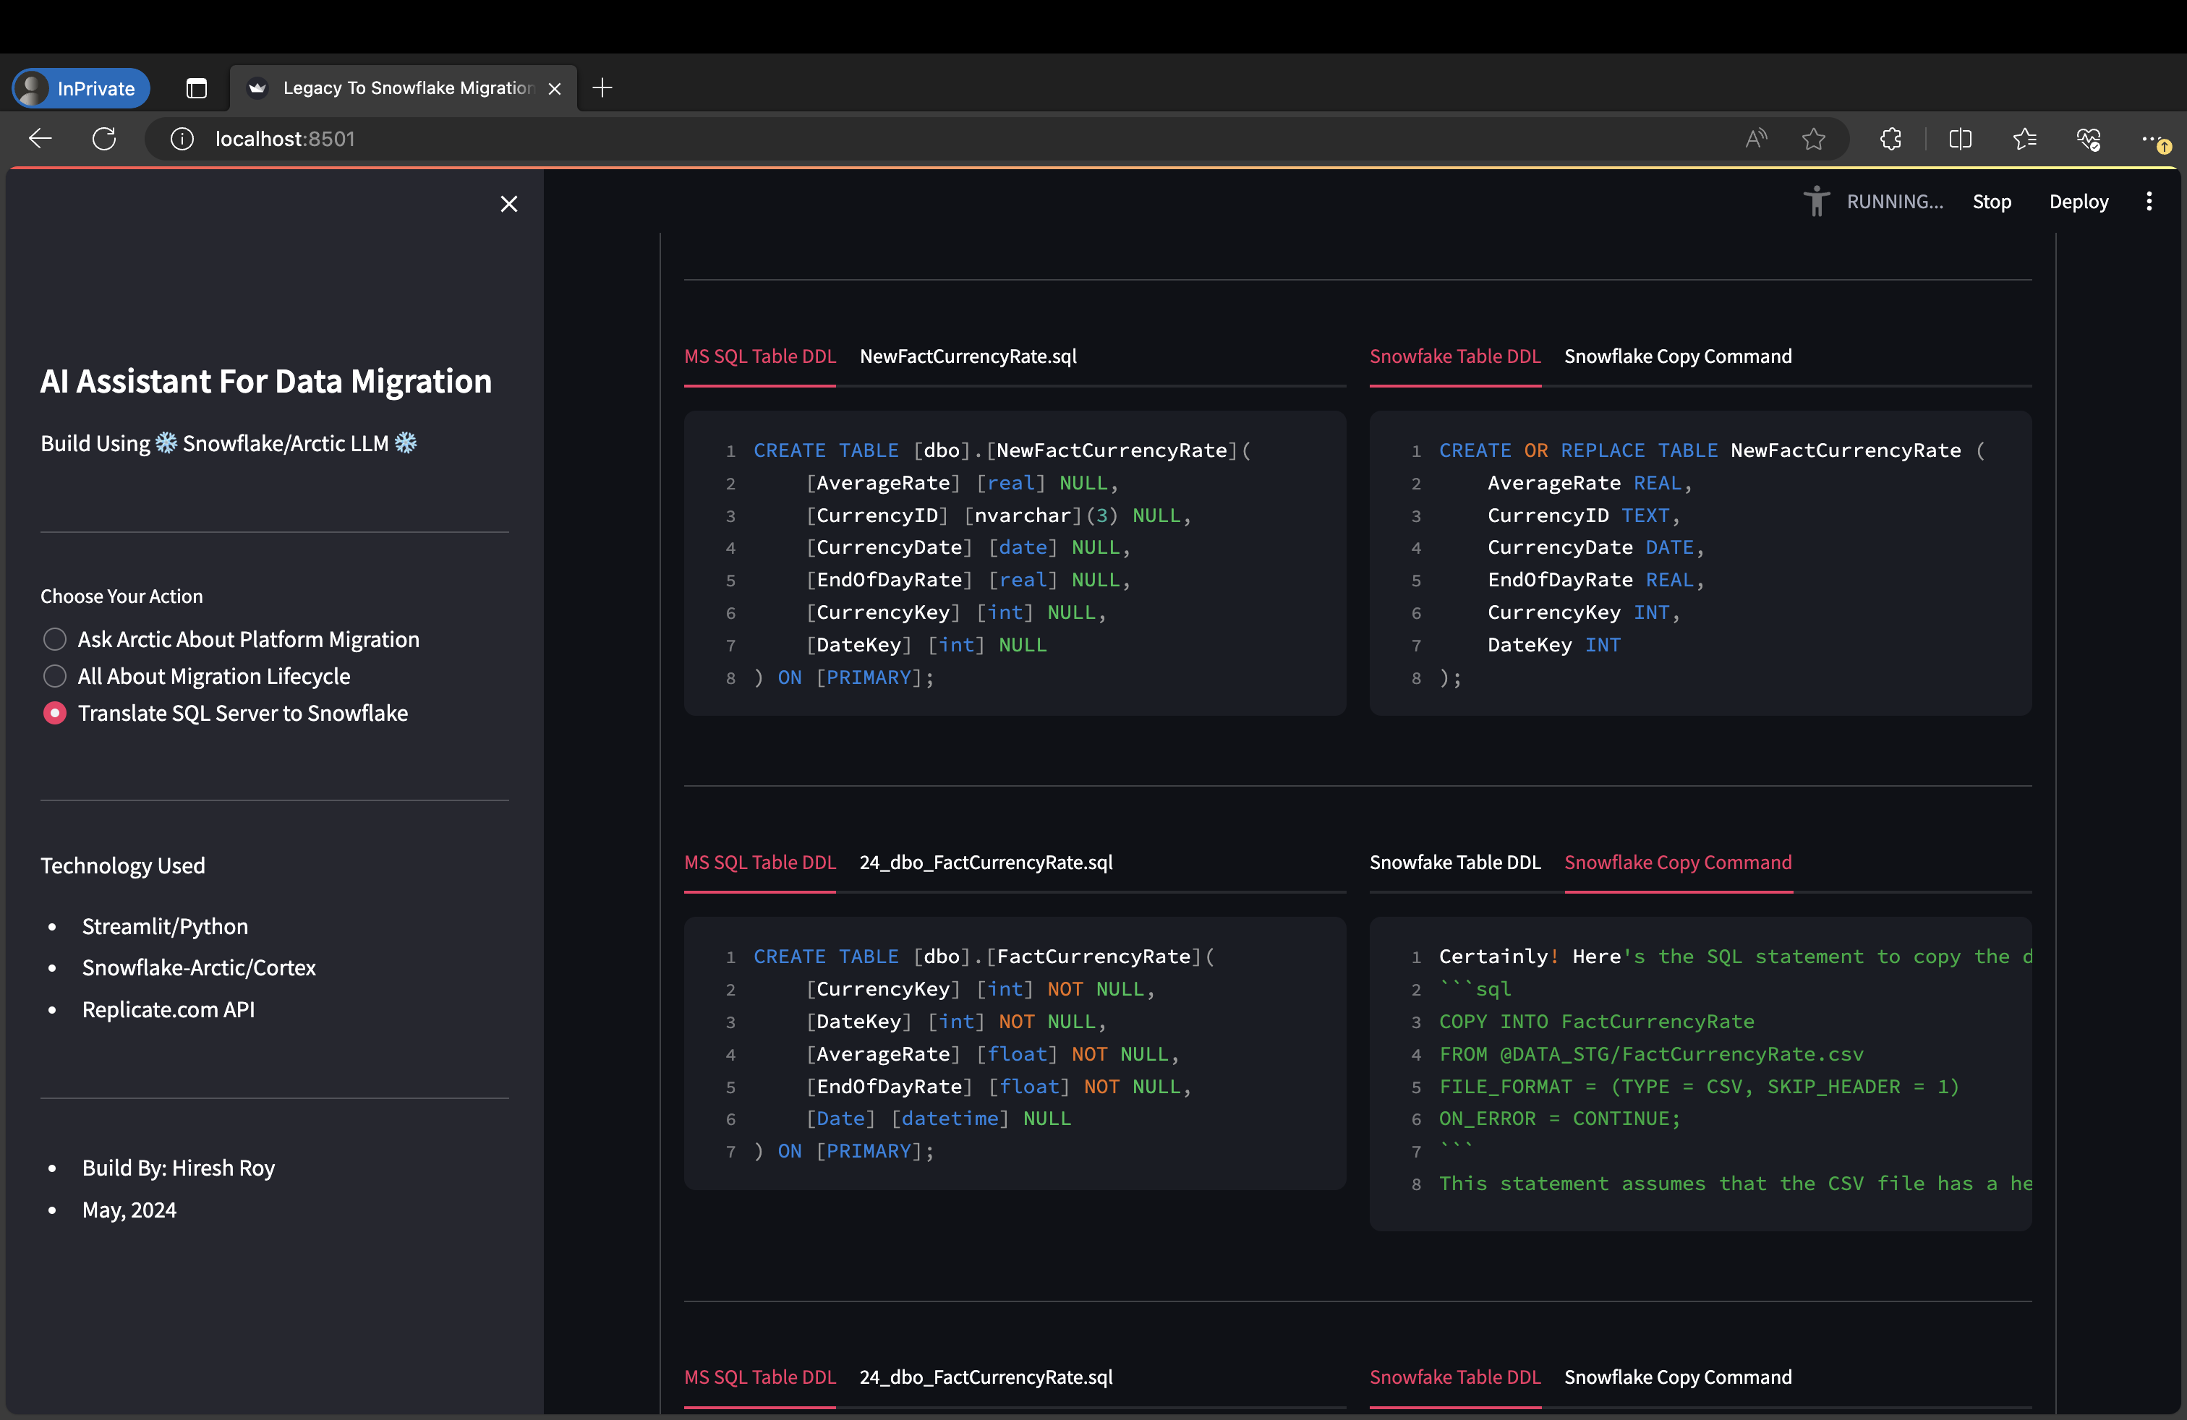Click the Deploy button
This screenshot has height=1420, width=2187.
(x=2079, y=202)
